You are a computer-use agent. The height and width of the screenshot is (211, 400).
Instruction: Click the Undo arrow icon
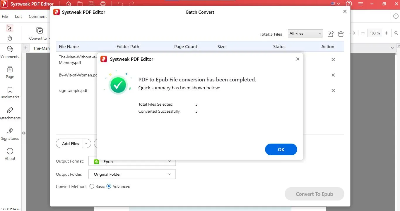(120, 4)
